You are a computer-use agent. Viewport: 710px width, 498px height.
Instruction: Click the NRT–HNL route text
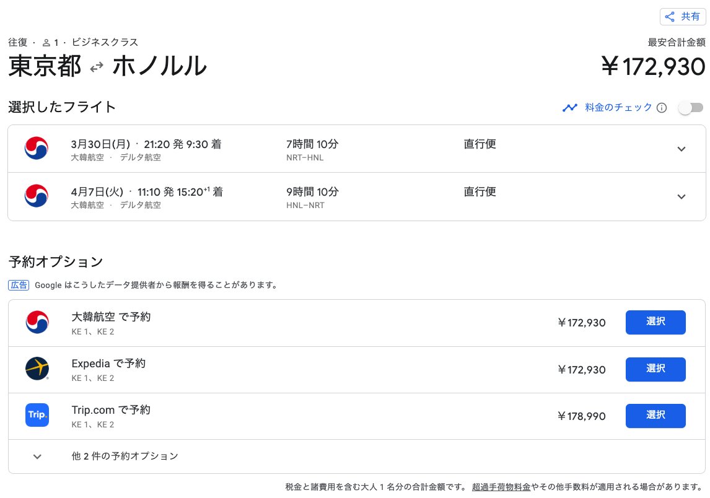(305, 158)
